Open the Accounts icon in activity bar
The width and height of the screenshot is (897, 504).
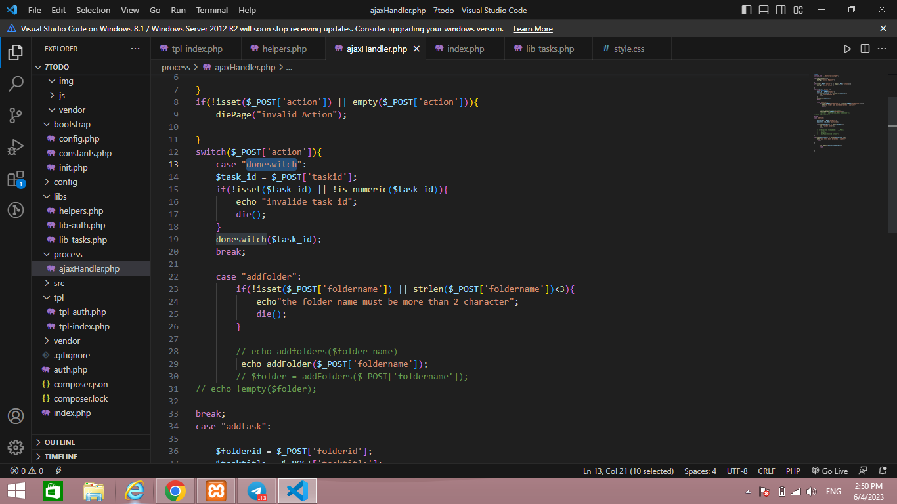click(16, 416)
